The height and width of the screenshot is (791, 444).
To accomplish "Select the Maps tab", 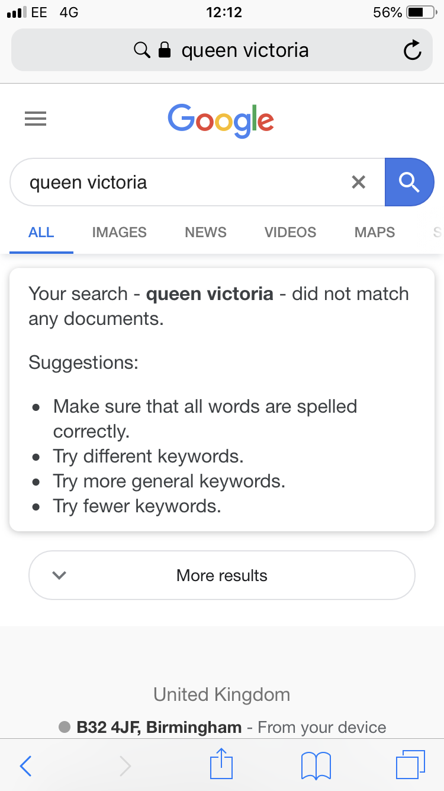I will pyautogui.click(x=374, y=232).
